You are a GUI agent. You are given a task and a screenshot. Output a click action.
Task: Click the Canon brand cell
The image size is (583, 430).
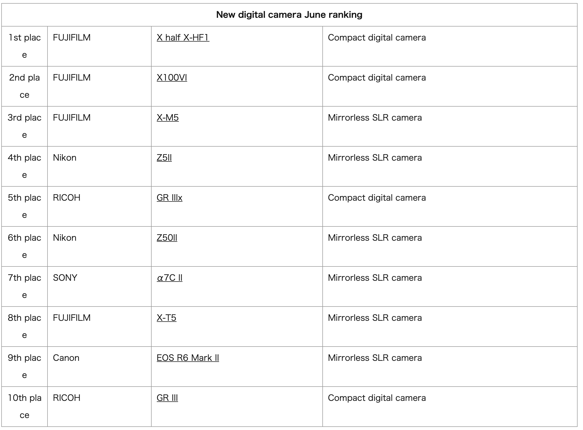pyautogui.click(x=66, y=358)
